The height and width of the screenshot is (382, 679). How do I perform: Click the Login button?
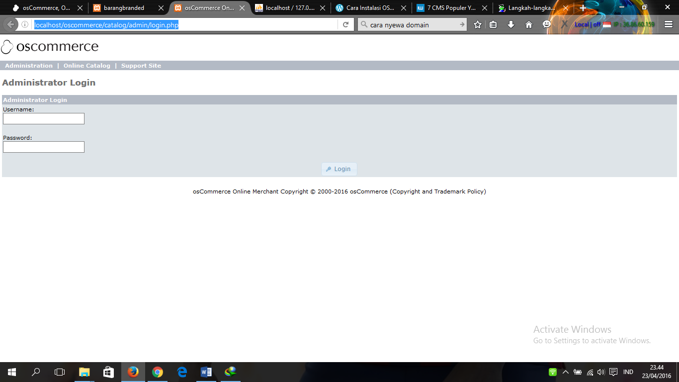pyautogui.click(x=339, y=169)
